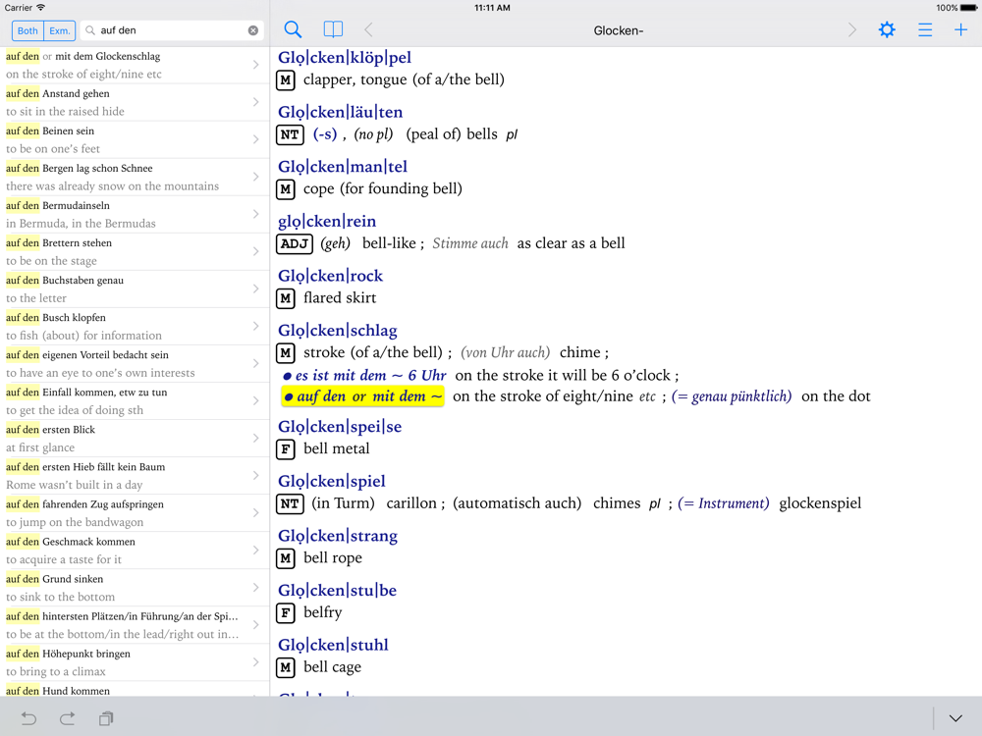
Task: Tap translation 'glockenspiel'
Action: coord(820,503)
